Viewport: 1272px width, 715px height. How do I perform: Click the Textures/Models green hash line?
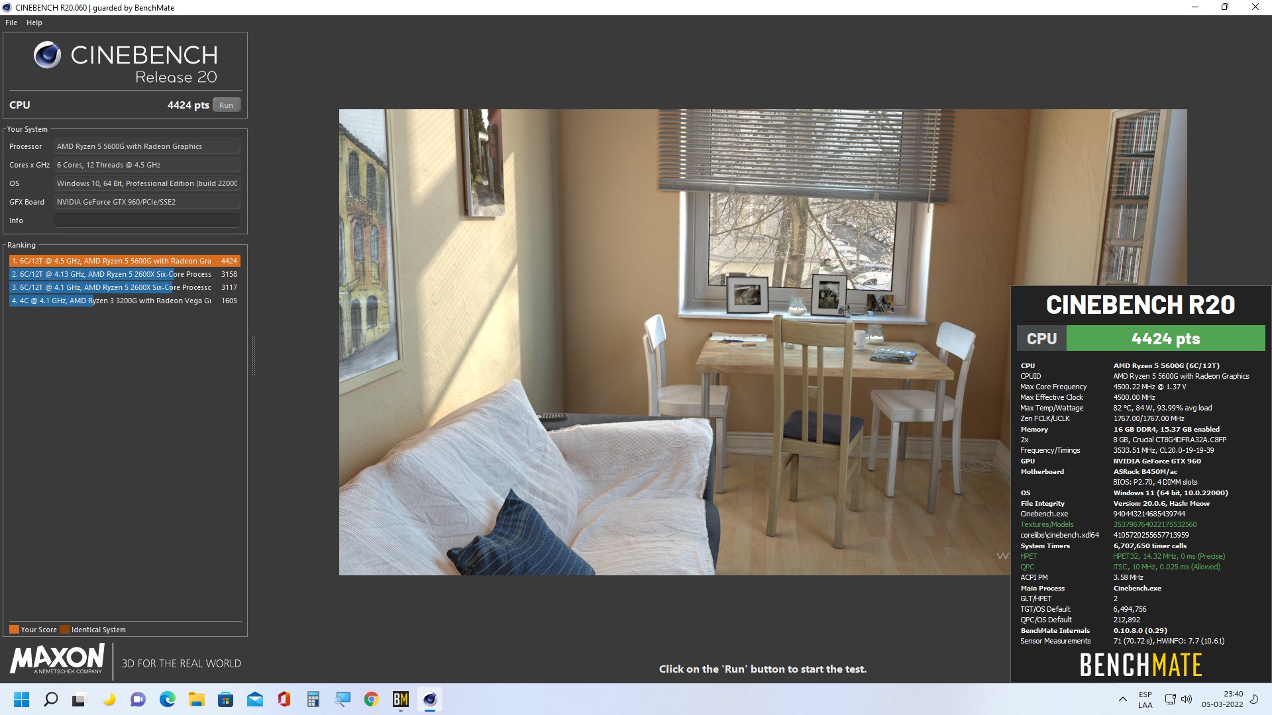tap(1108, 524)
